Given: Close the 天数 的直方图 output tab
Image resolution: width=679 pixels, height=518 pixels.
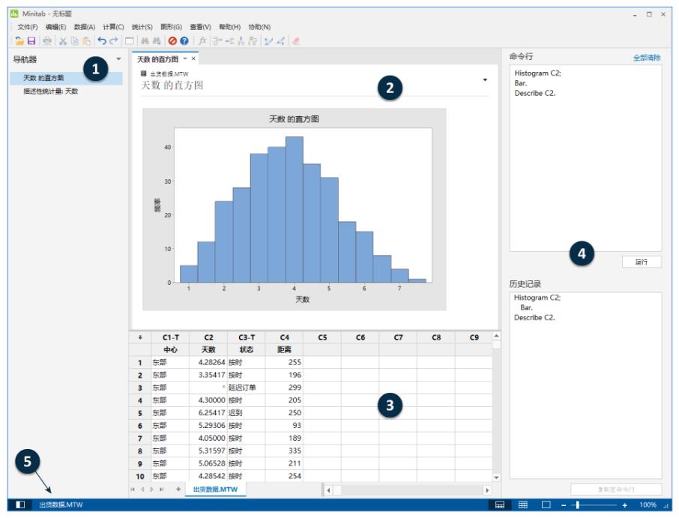Looking at the screenshot, I should click(x=193, y=58).
